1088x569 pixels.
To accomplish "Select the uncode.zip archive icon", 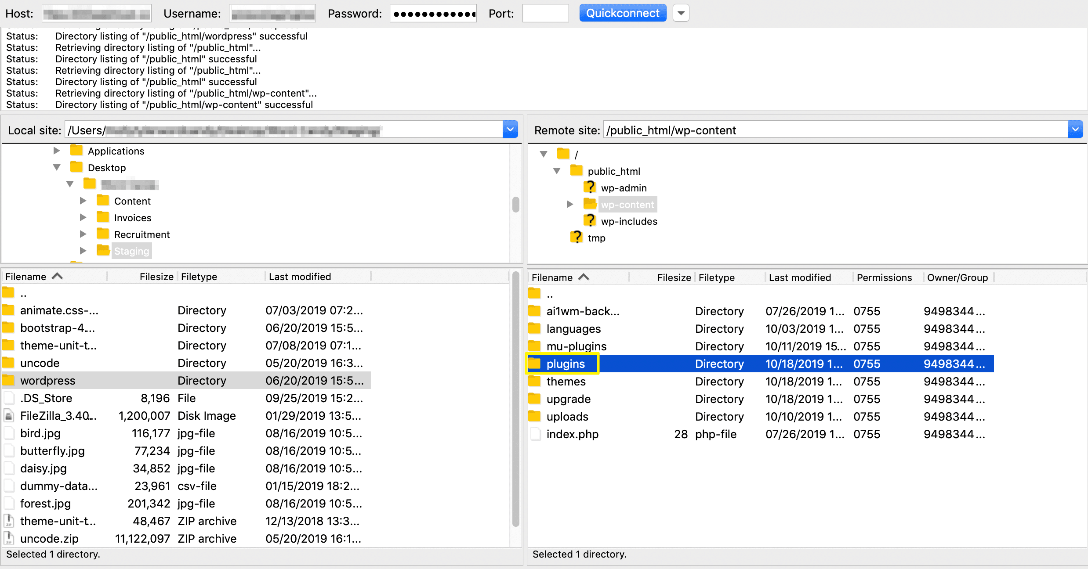I will (8, 538).
